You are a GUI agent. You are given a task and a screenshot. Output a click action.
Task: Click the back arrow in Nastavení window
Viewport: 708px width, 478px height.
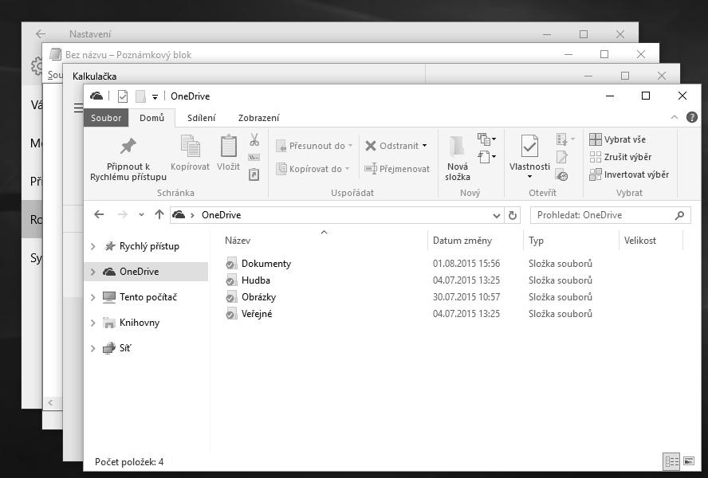(x=40, y=33)
